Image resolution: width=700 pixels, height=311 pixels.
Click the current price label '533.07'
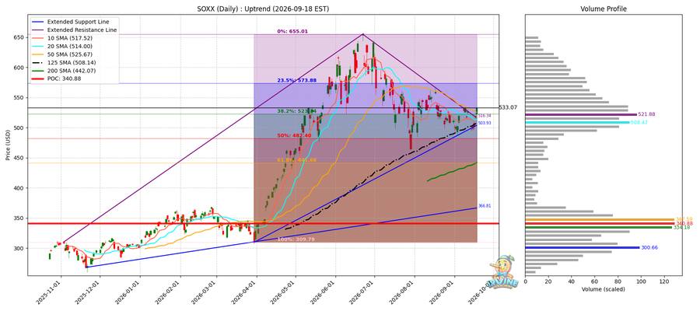[x=509, y=107]
